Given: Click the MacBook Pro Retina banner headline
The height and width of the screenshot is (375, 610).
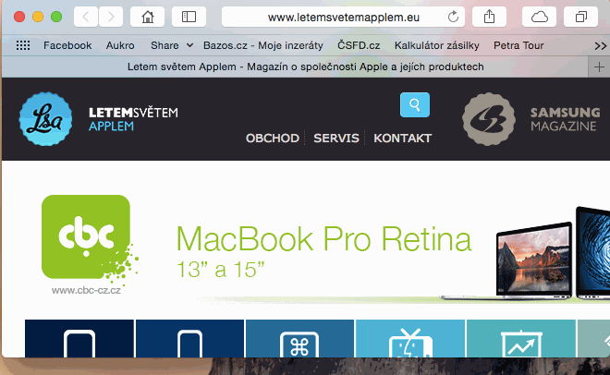Looking at the screenshot, I should 323,238.
